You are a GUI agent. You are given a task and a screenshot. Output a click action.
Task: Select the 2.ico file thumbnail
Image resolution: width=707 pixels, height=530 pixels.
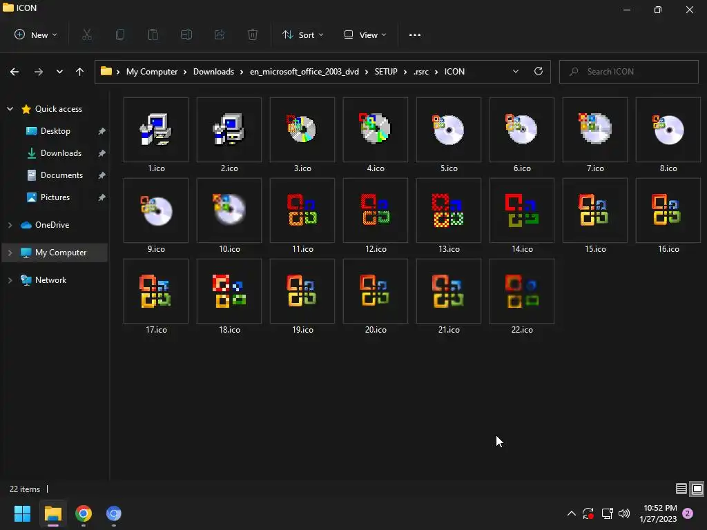coord(229,130)
